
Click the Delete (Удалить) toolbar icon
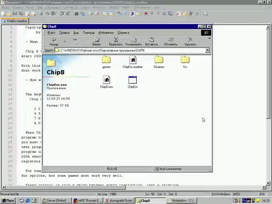click(190, 41)
